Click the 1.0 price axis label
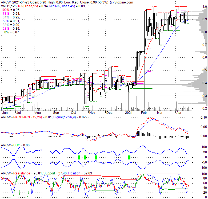The width and height of the screenshot is (208, 199). (x=205, y=6)
